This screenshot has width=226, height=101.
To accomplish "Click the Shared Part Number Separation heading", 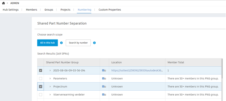I will 62,23.
